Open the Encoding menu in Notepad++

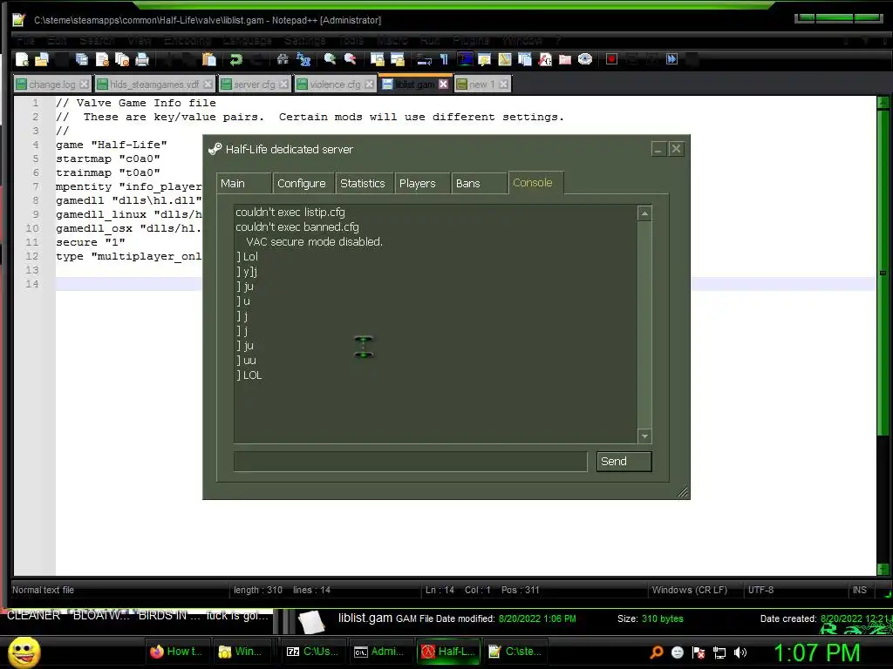187,40
